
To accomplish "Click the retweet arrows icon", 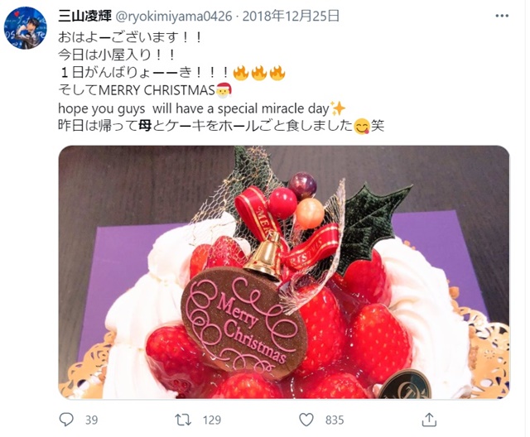I will coord(183,420).
